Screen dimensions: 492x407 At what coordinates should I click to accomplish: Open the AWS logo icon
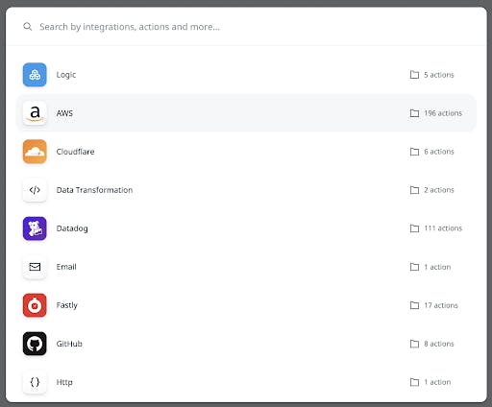[35, 113]
